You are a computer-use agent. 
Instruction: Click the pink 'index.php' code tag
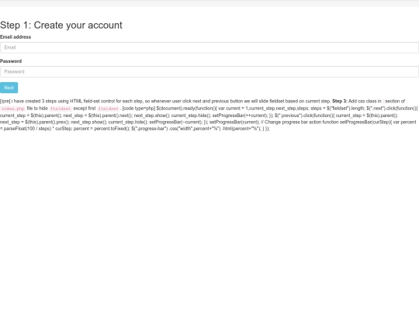coord(13,109)
